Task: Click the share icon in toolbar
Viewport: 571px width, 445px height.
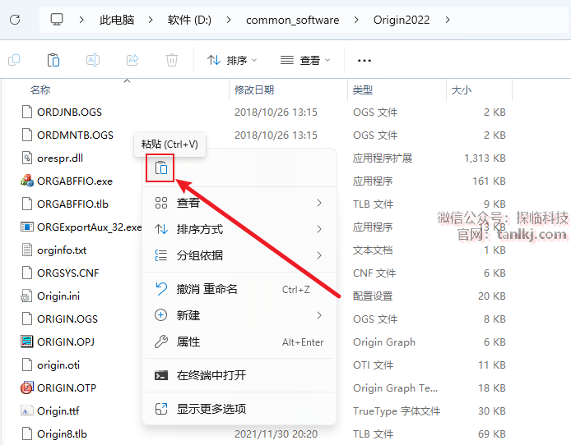Action: 132,60
